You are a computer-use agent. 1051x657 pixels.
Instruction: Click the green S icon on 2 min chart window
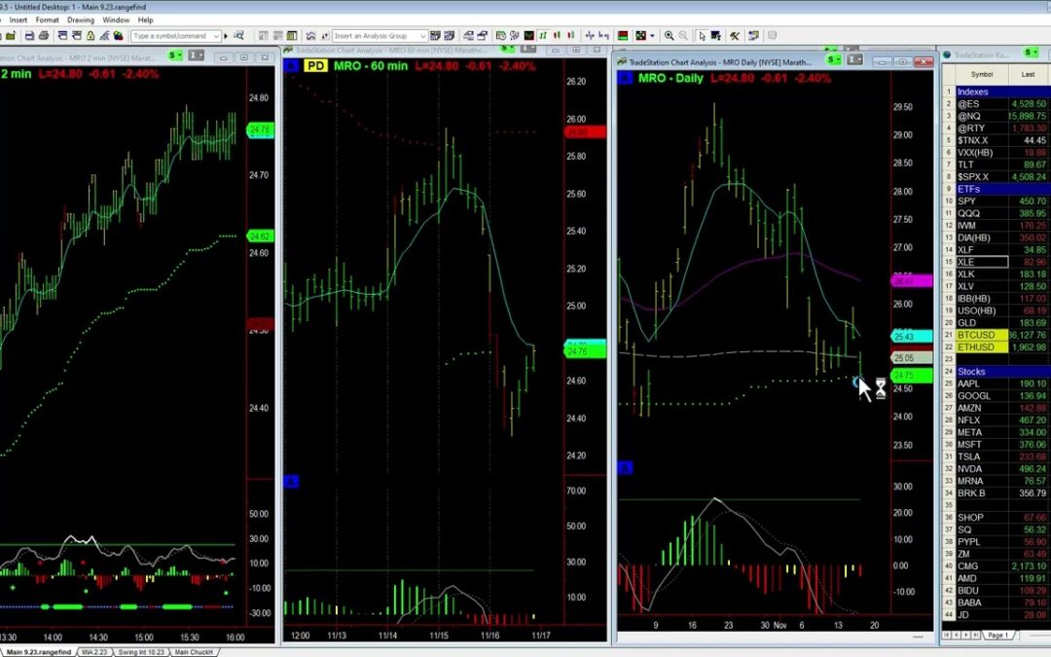[175, 55]
